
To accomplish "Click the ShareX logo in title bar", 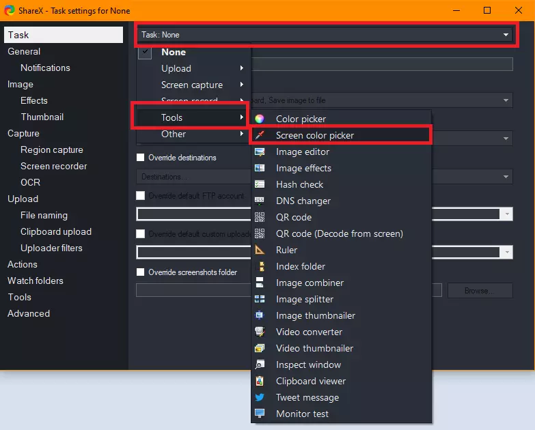I will pyautogui.click(x=9, y=10).
